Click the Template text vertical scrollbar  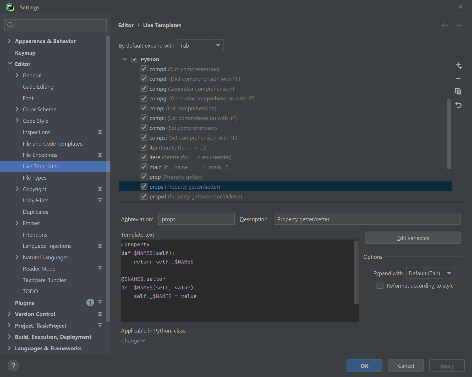pos(356,272)
